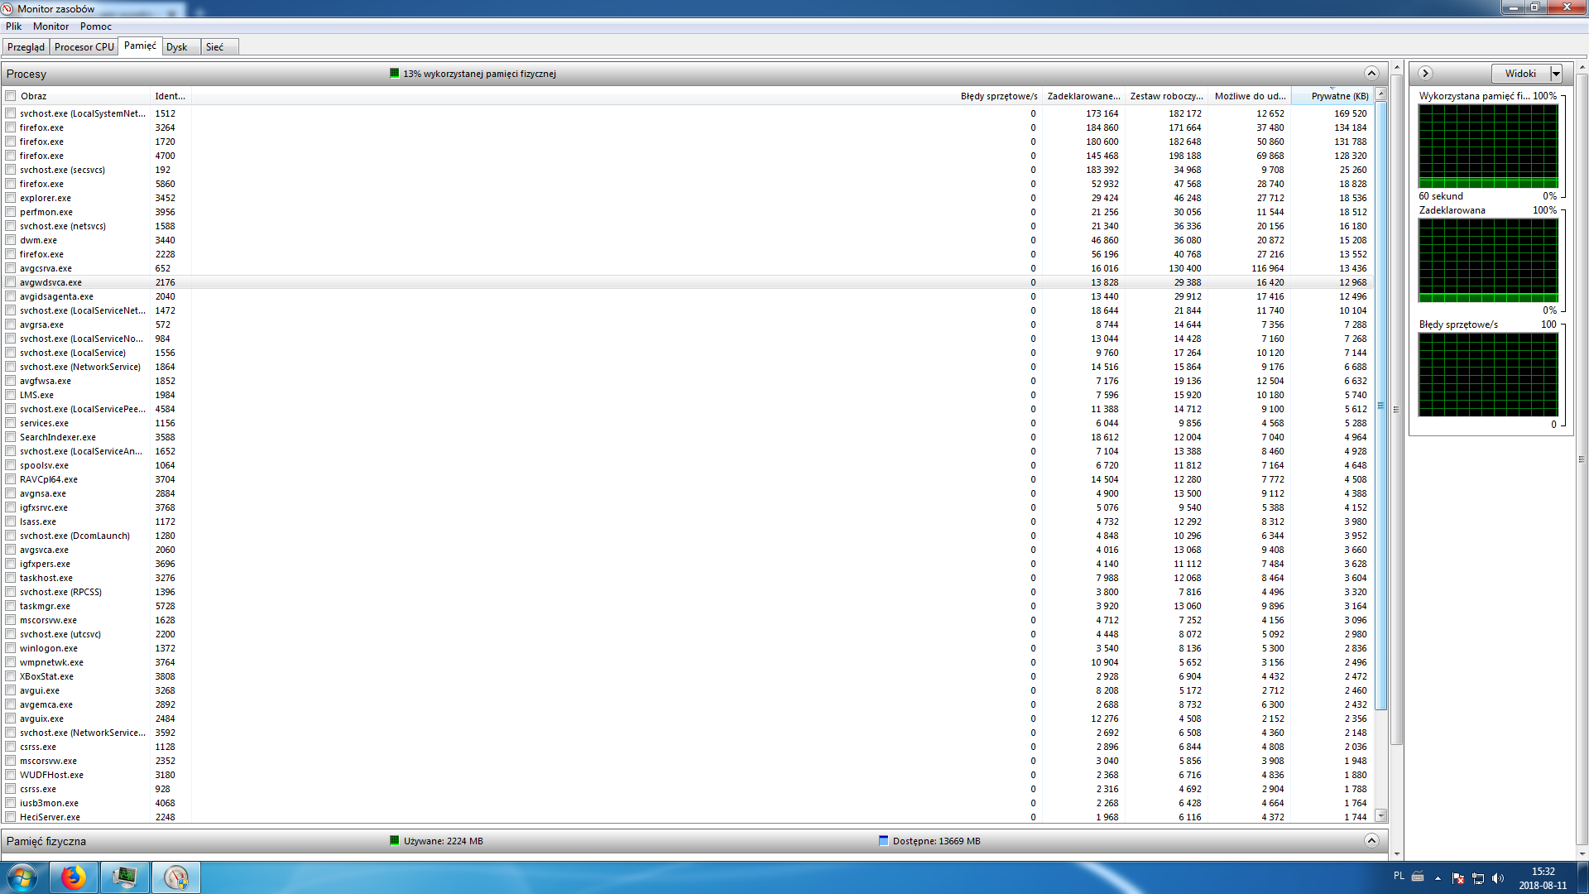This screenshot has height=894, width=1589.
Task: Open the Monitor menu
Action: pos(51,26)
